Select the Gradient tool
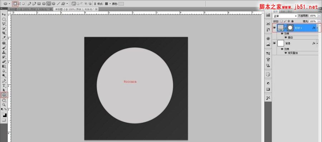The image size is (322, 142). point(4,66)
